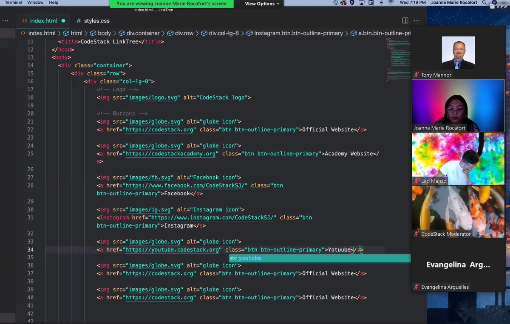The image size is (510, 324).
Task: Click the 'Yotuube' text on line 34
Action: (339, 250)
